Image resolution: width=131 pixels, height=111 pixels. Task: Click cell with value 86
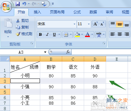click(73, 103)
